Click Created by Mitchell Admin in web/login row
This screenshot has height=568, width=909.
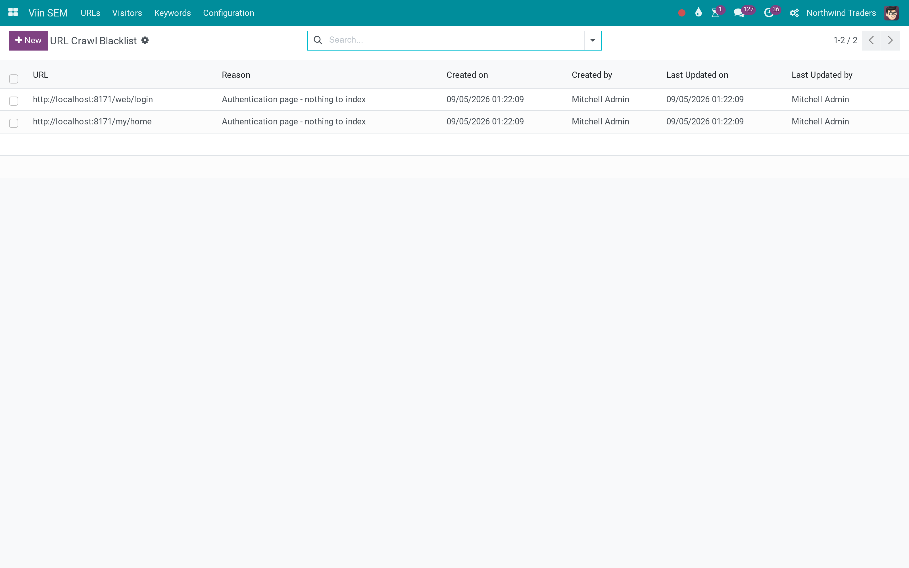(600, 99)
